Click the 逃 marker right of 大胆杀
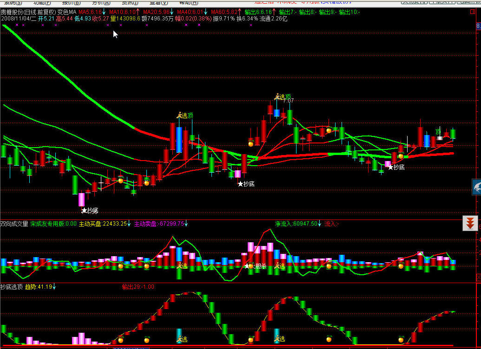Screen dimensions: 481x349 (x=279, y=265)
